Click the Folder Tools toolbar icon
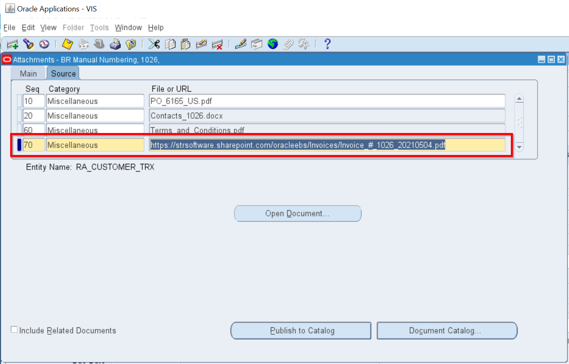 click(304, 44)
